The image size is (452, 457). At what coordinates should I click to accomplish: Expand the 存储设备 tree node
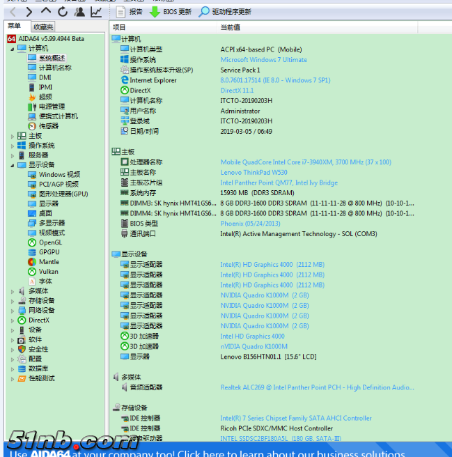[x=12, y=301]
